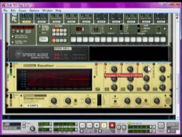Open the Edit menu
Image resolution: width=182 pixels, height=137 pixels.
(x=13, y=10)
